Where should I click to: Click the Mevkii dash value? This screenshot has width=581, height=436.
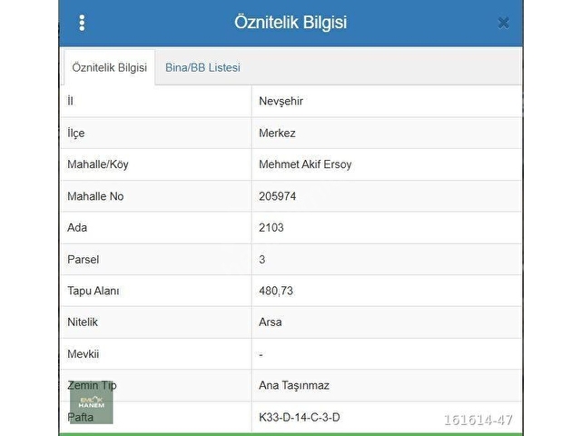click(261, 355)
